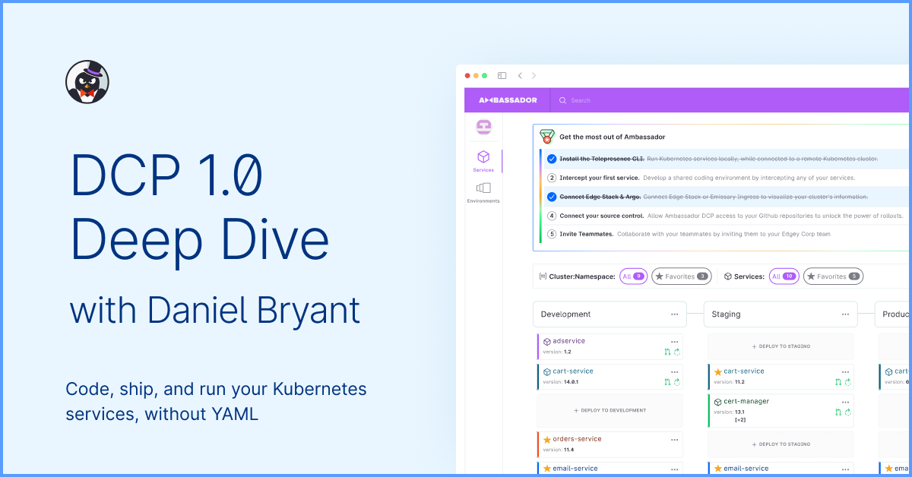Click pull request icon on Staging cart-service
The image size is (912, 477).
click(838, 382)
